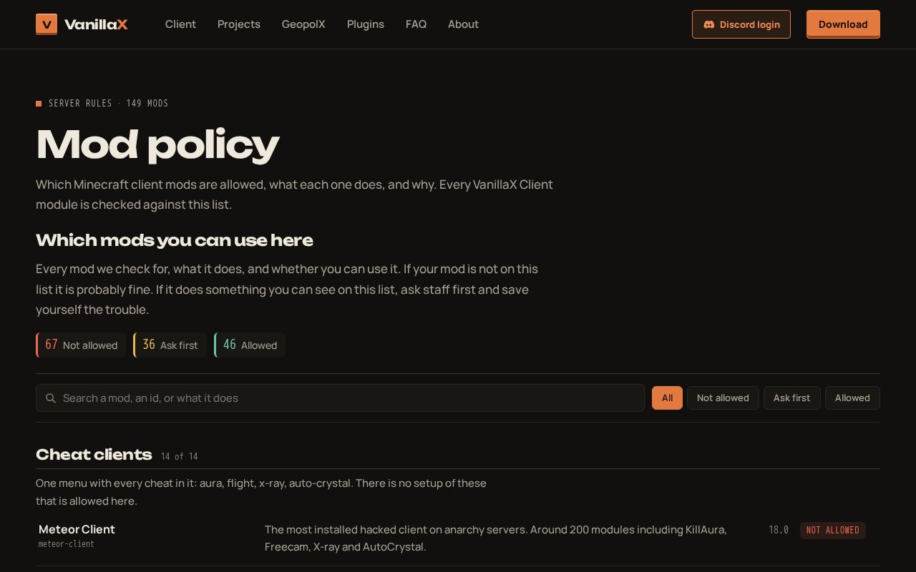Viewport: 916px width, 572px height.
Task: Focus the mod search field
Action: tap(340, 398)
